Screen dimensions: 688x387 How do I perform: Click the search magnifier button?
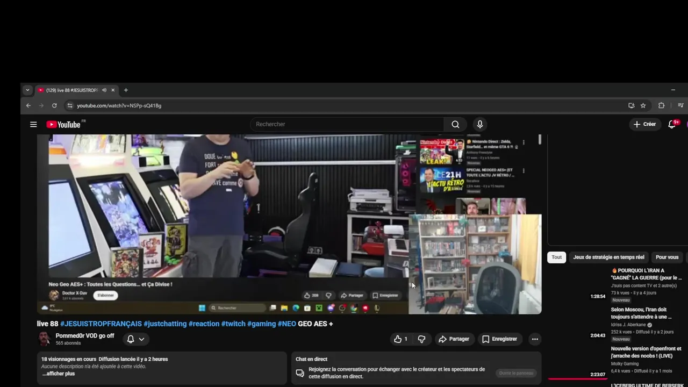(x=455, y=124)
